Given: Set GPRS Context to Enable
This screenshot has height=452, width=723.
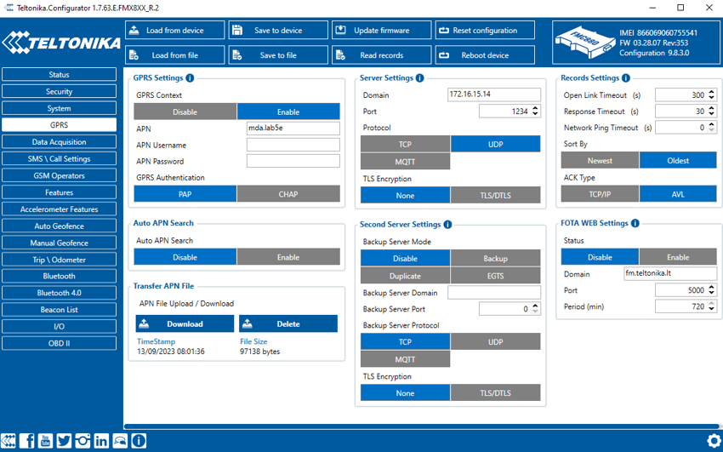Looking at the screenshot, I should 288,112.
